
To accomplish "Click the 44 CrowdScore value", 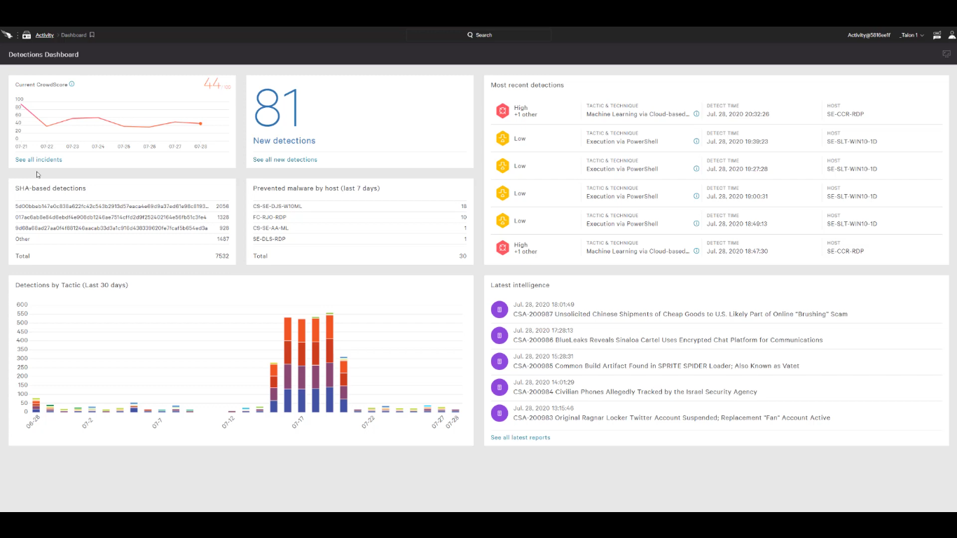I will pos(212,83).
